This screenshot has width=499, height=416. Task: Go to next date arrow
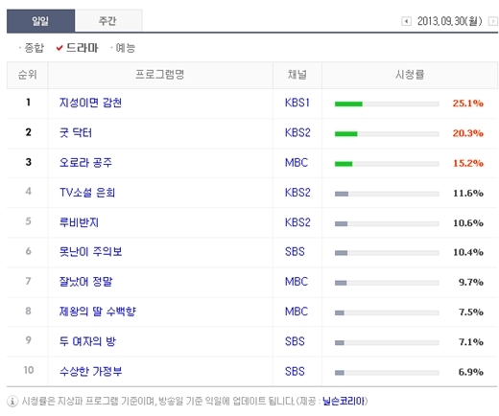(x=493, y=21)
